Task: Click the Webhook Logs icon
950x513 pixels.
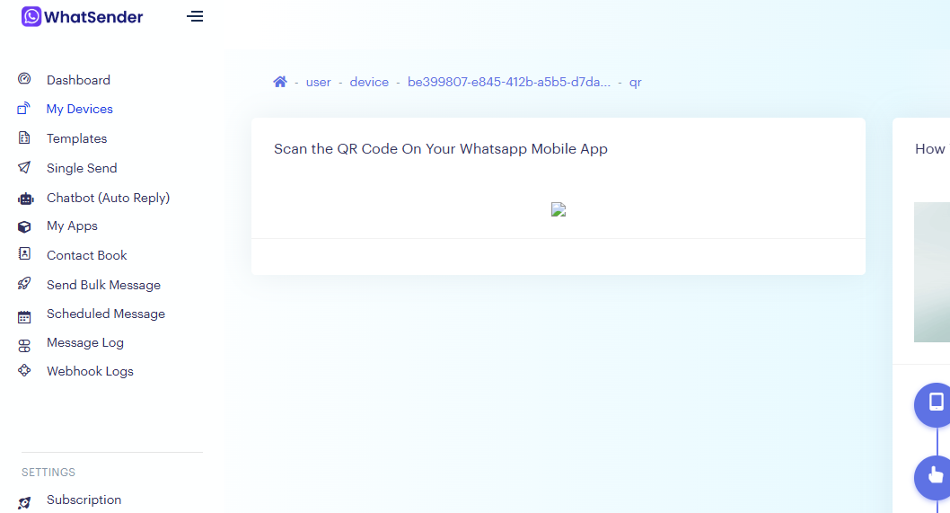Action: (24, 370)
